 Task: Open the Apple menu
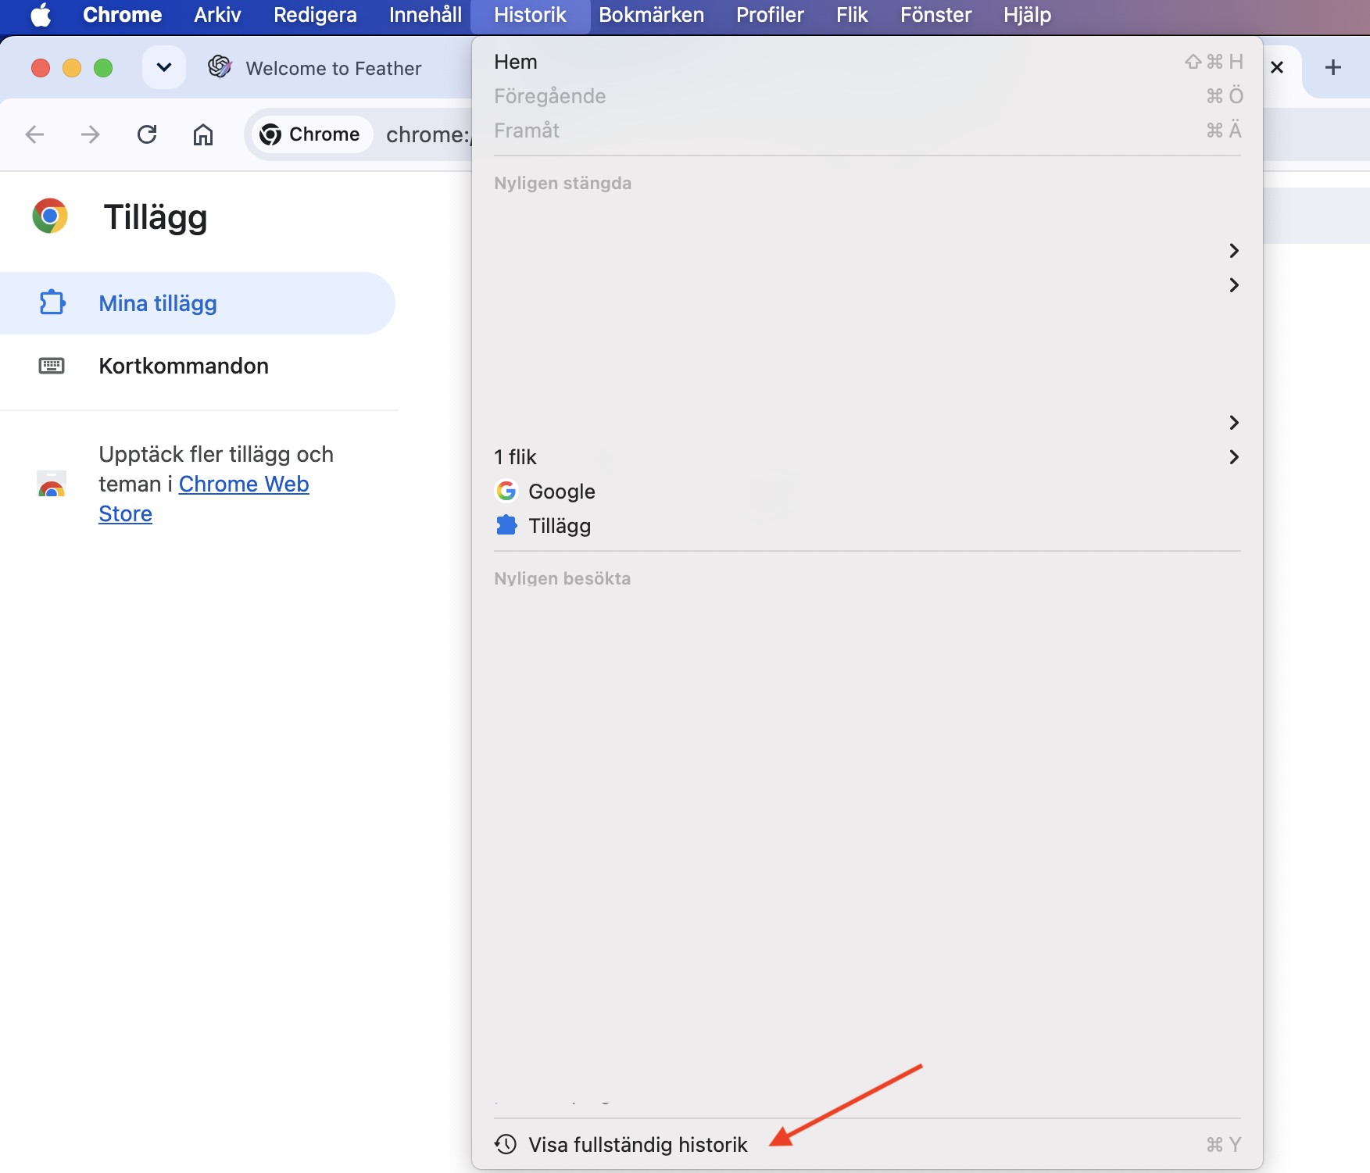[41, 15]
